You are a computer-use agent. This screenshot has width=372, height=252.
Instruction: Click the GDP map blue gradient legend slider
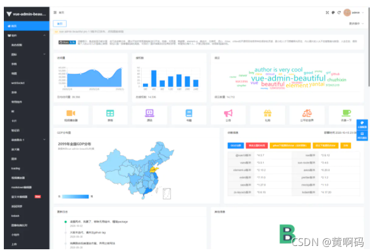click(75, 196)
